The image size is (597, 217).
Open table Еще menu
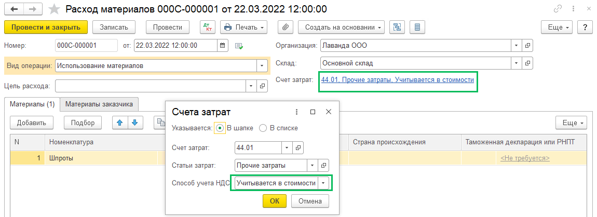[x=571, y=123]
